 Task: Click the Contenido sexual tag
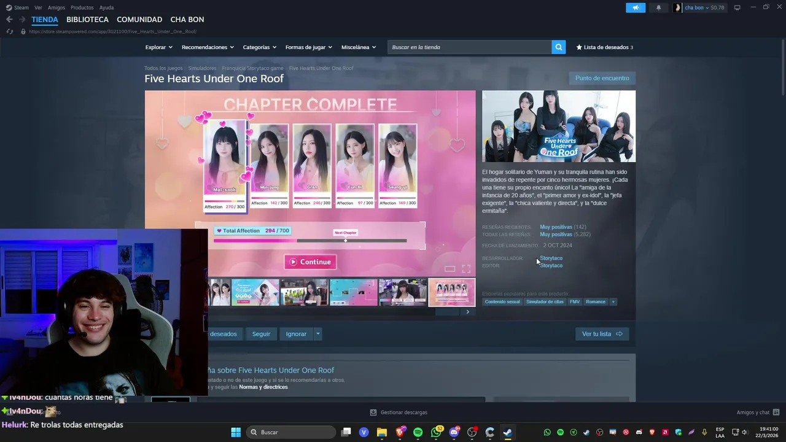pos(502,301)
